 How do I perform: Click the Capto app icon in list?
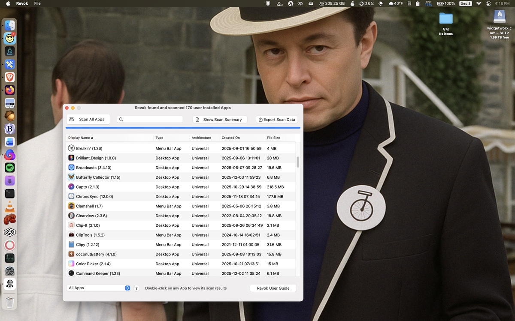tap(71, 187)
